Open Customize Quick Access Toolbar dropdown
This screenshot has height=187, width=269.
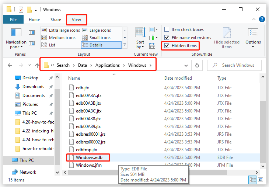pos(36,10)
